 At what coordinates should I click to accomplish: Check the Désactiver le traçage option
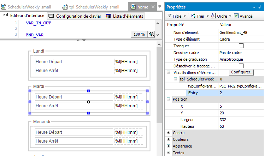pyautogui.click(x=241, y=66)
